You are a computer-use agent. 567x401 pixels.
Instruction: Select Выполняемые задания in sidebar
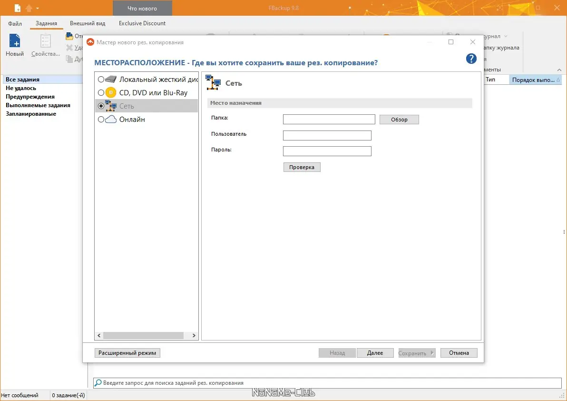pos(38,105)
